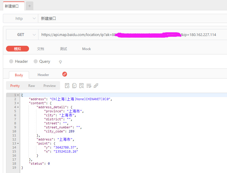
Task: Click the interface name field 新建接口
Action: click(132, 18)
